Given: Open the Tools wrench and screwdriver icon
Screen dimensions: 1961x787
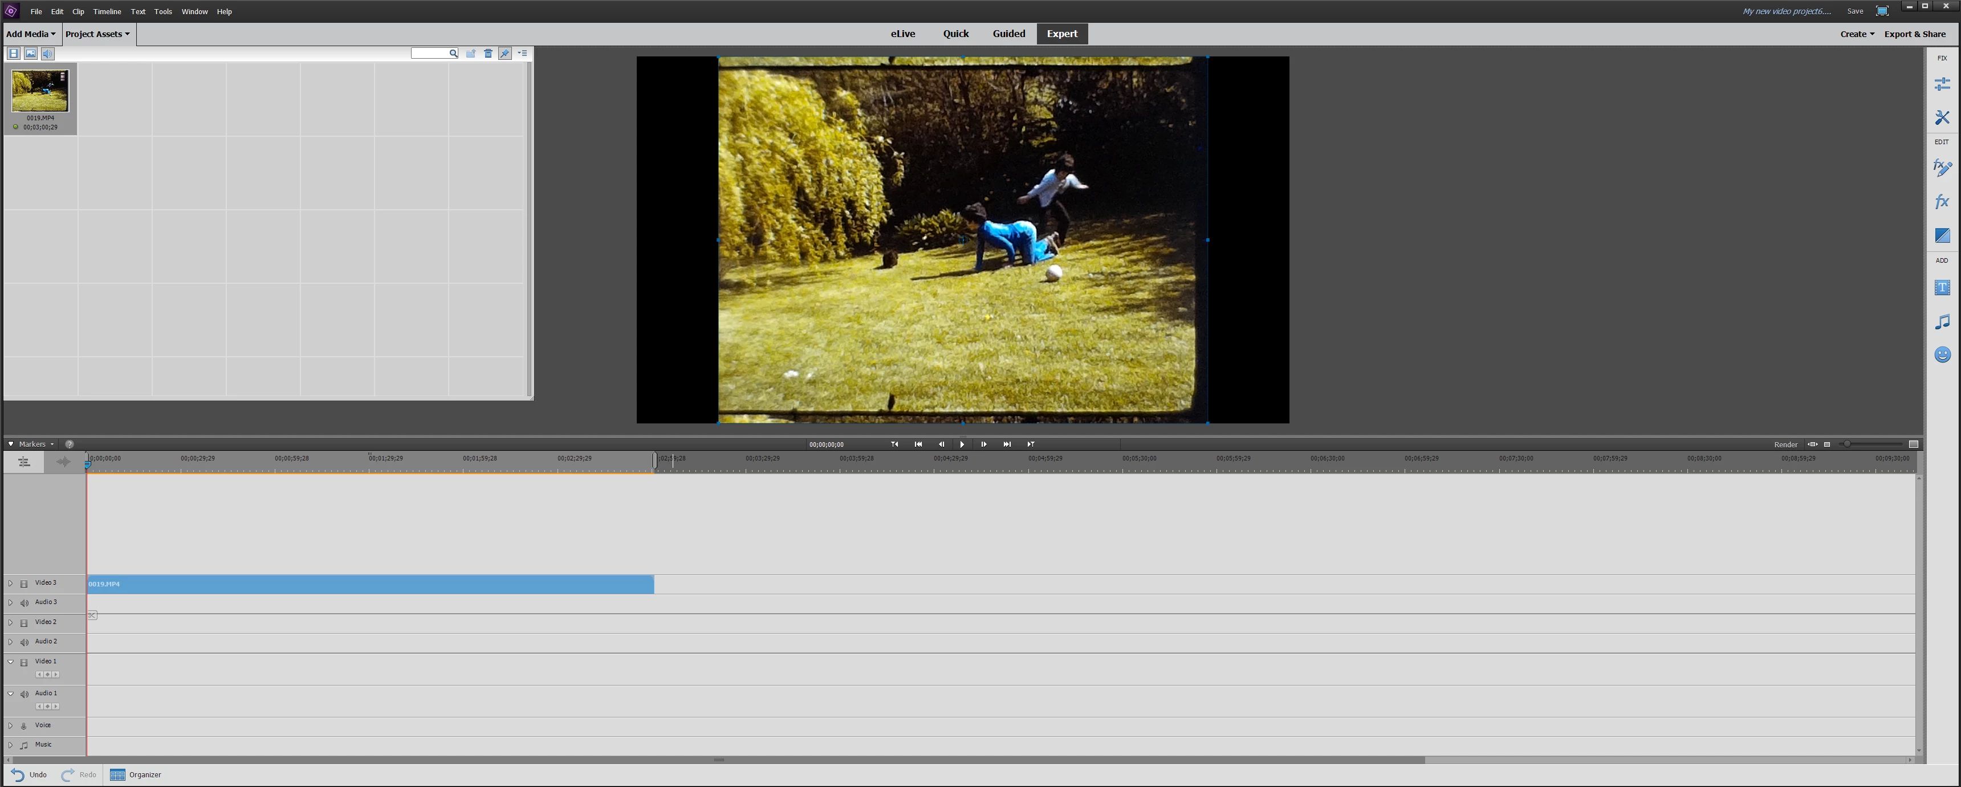Looking at the screenshot, I should click(1942, 117).
